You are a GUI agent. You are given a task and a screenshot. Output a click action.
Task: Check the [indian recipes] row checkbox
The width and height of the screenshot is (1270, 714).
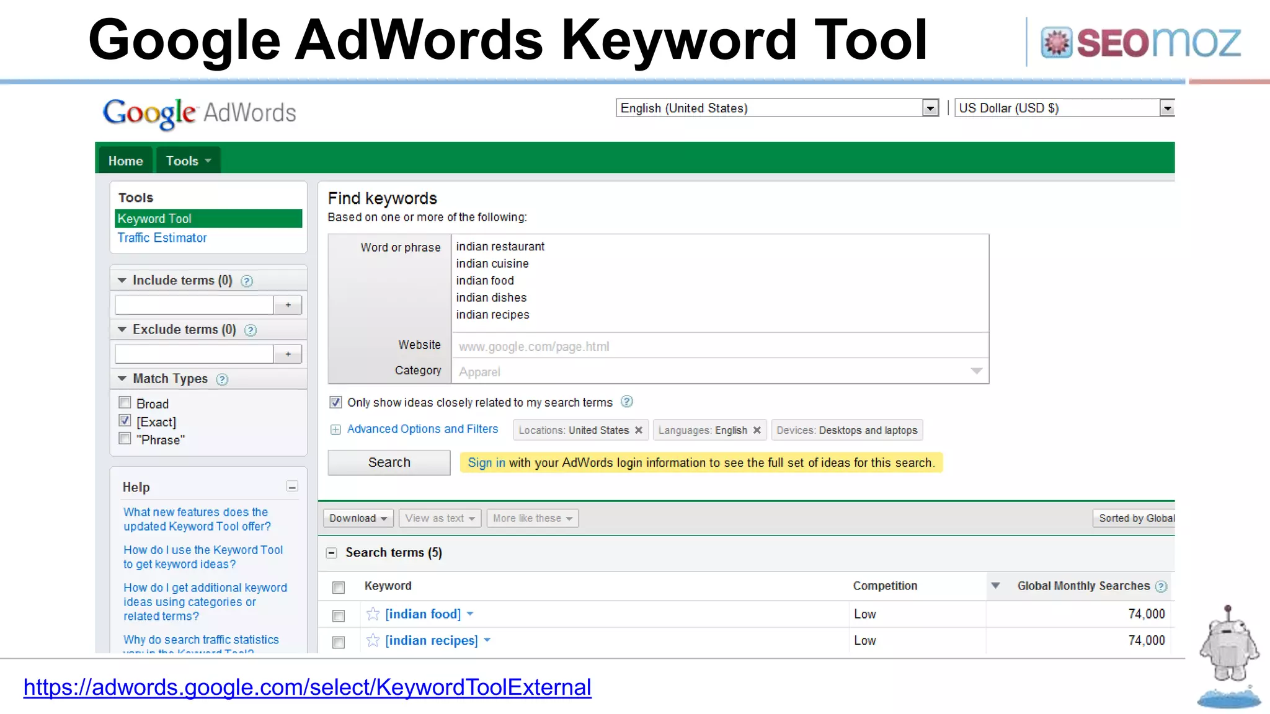pos(339,642)
